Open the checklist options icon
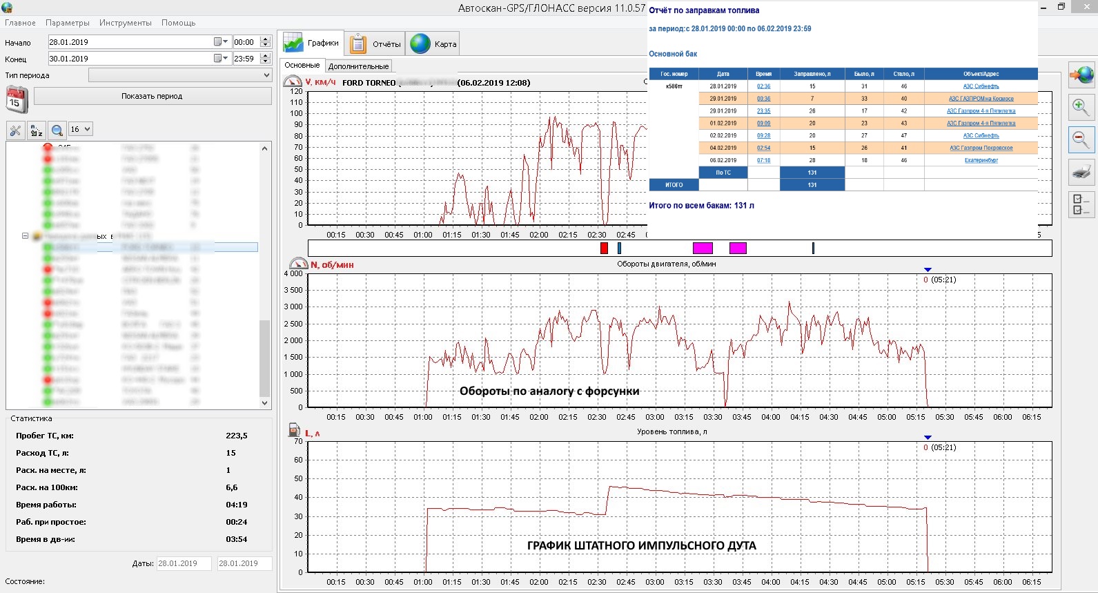 1081,204
